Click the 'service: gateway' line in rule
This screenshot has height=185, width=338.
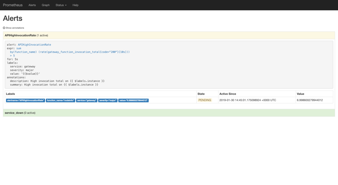tap(23, 67)
